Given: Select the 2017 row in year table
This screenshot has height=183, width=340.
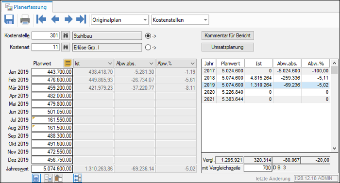Looking at the screenshot, I should pyautogui.click(x=266, y=71).
